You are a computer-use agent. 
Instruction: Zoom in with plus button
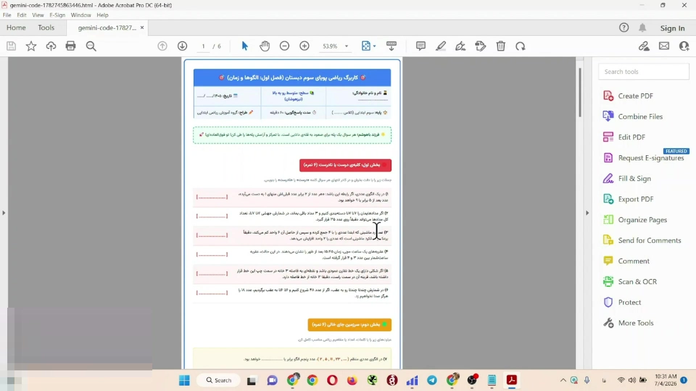[x=304, y=46]
